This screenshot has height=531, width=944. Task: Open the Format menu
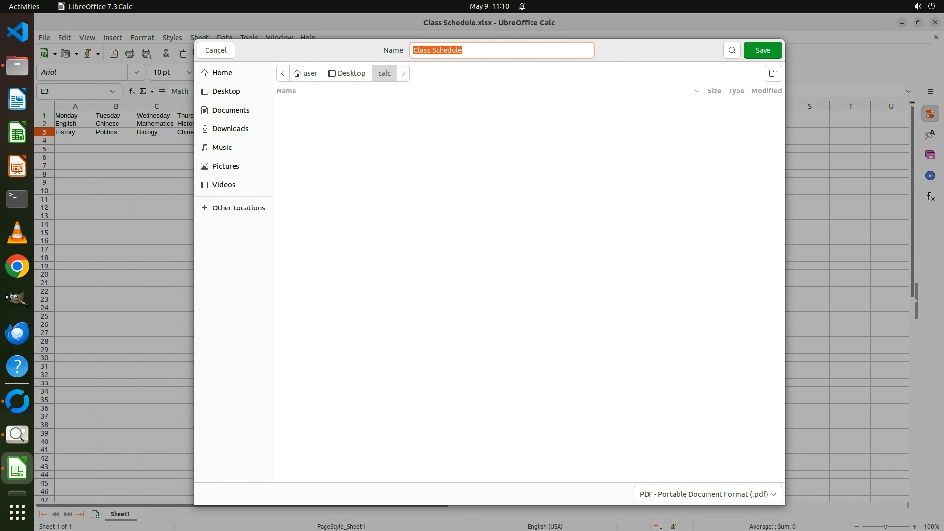[x=142, y=37]
